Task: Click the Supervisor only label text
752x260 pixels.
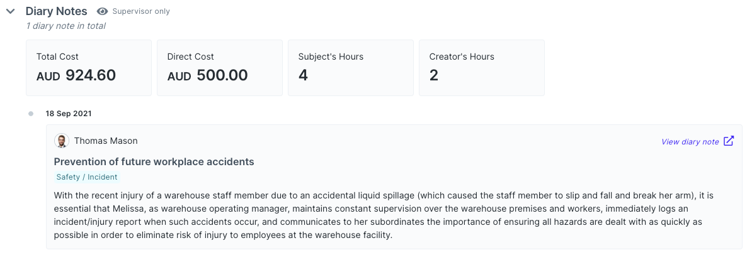Action: click(141, 11)
